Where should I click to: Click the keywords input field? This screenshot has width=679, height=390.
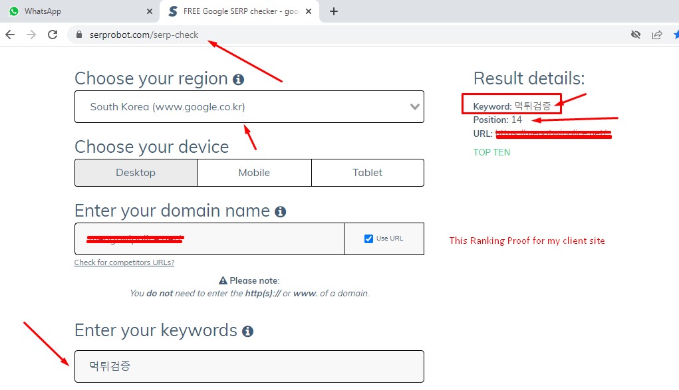pyautogui.click(x=249, y=366)
